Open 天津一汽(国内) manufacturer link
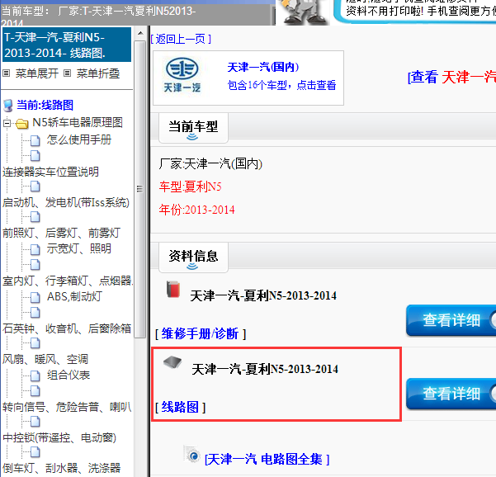The image size is (496, 477). point(262,67)
